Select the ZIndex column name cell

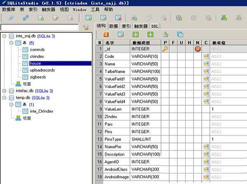click(116, 117)
